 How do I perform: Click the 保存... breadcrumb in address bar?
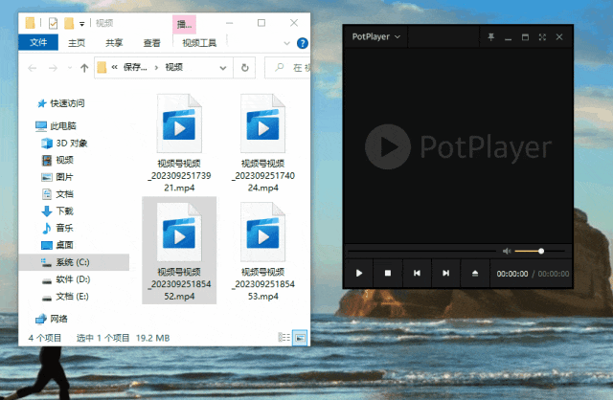pyautogui.click(x=135, y=68)
